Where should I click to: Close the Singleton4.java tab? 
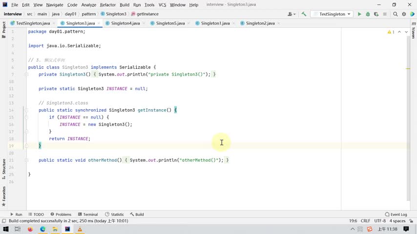tap(144, 23)
